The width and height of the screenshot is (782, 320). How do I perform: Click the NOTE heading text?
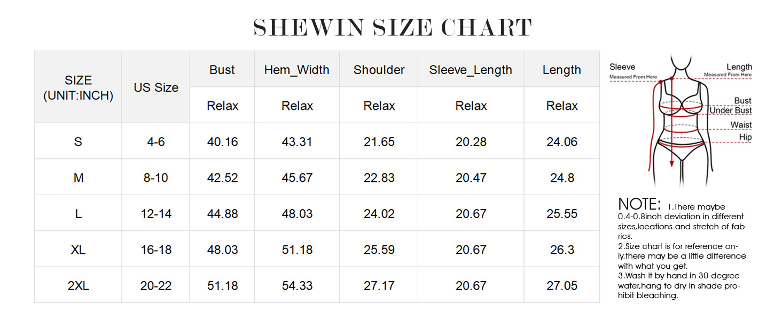point(639,204)
